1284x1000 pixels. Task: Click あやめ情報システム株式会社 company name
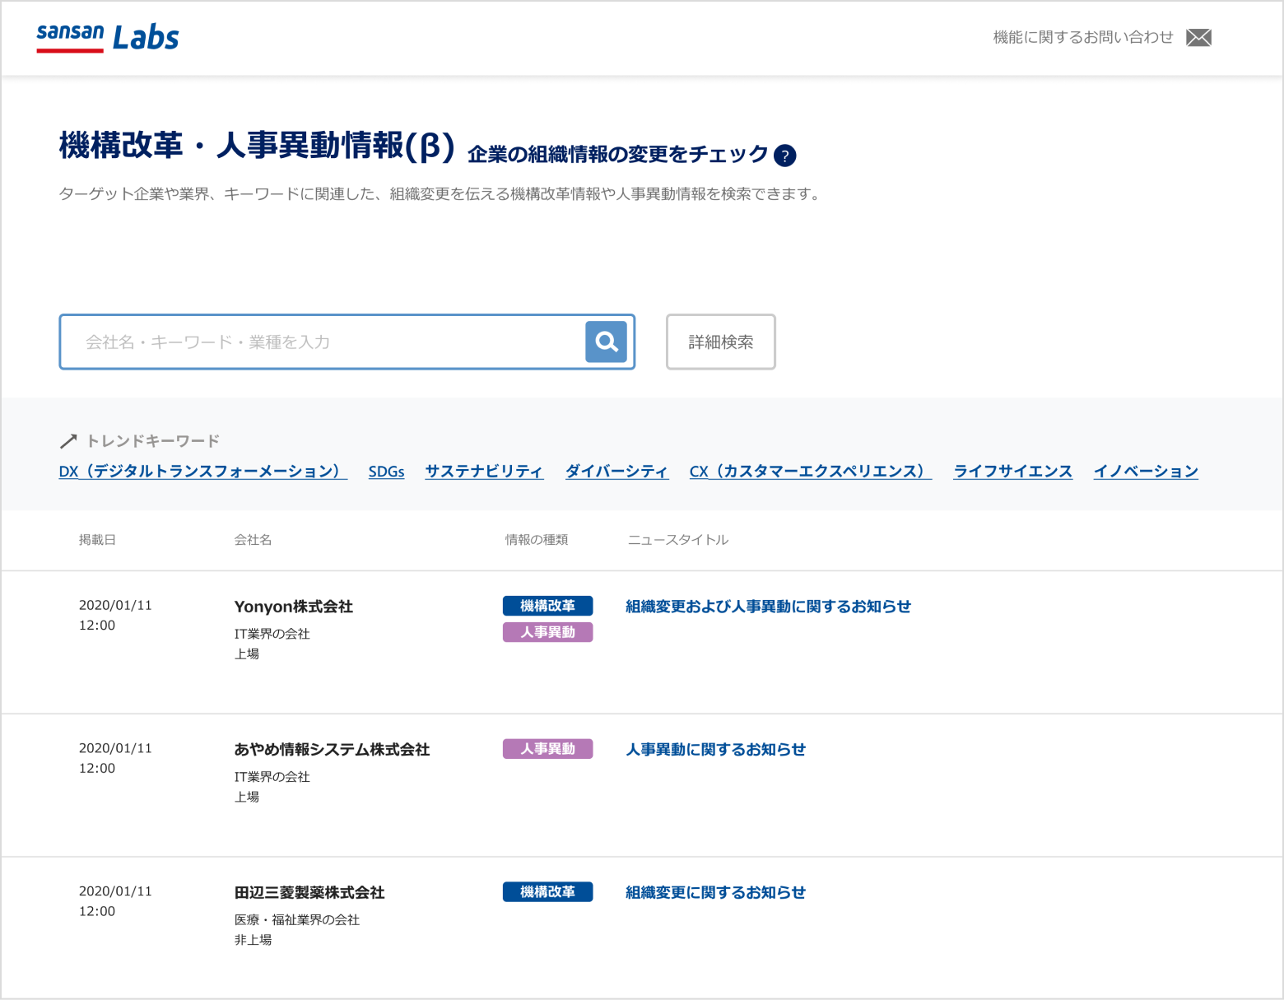click(x=332, y=750)
